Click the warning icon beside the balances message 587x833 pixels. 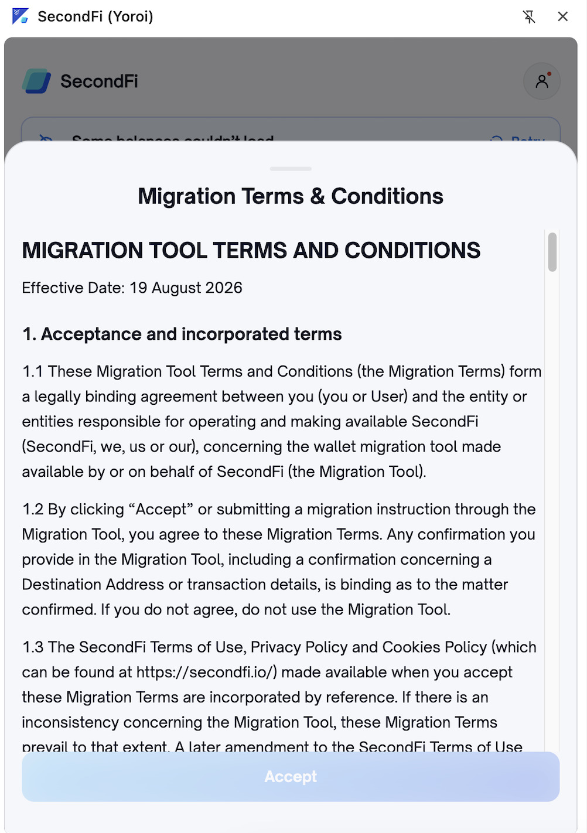46,139
